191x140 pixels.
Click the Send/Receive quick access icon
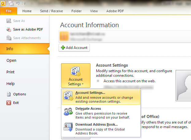pyautogui.click(x=11, y=3)
